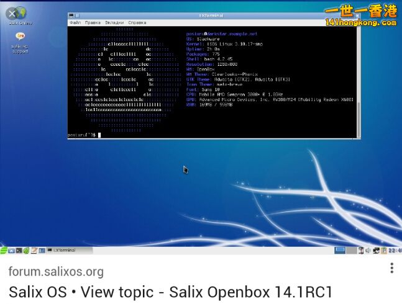Image resolution: width=402 pixels, height=304 pixels.
Task: Click the RAM usage line in terminal
Action: pos(209,104)
